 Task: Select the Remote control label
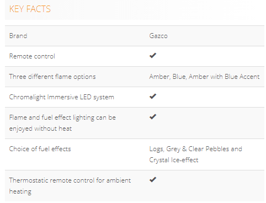click(32, 56)
